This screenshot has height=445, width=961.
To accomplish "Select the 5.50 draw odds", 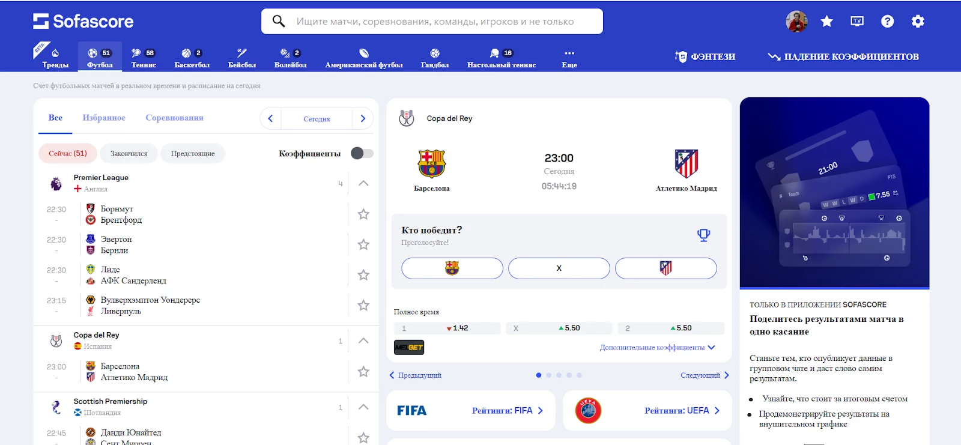I will [x=559, y=328].
